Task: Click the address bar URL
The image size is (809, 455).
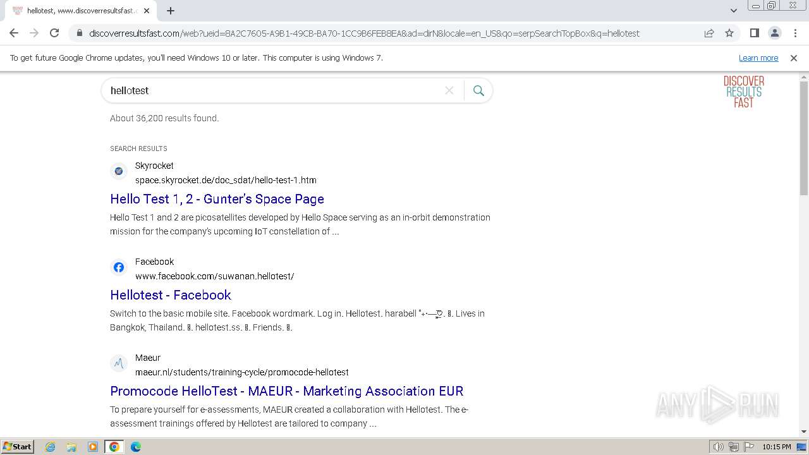Action: coord(364,33)
